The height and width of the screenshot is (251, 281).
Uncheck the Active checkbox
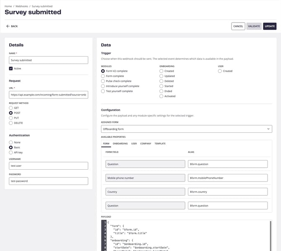[11, 68]
